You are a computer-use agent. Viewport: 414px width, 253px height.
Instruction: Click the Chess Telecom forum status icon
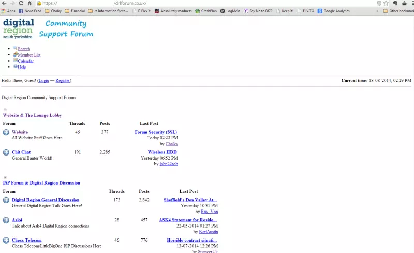[6, 240]
